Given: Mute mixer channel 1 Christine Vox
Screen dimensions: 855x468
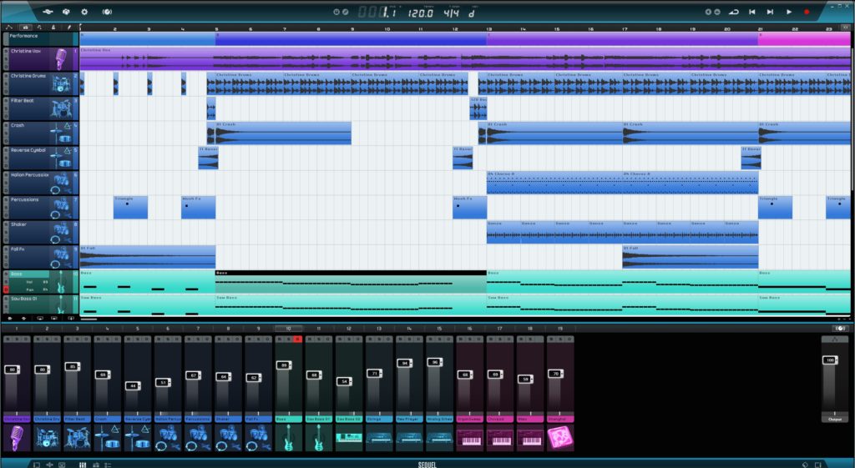Looking at the screenshot, I should [8, 340].
